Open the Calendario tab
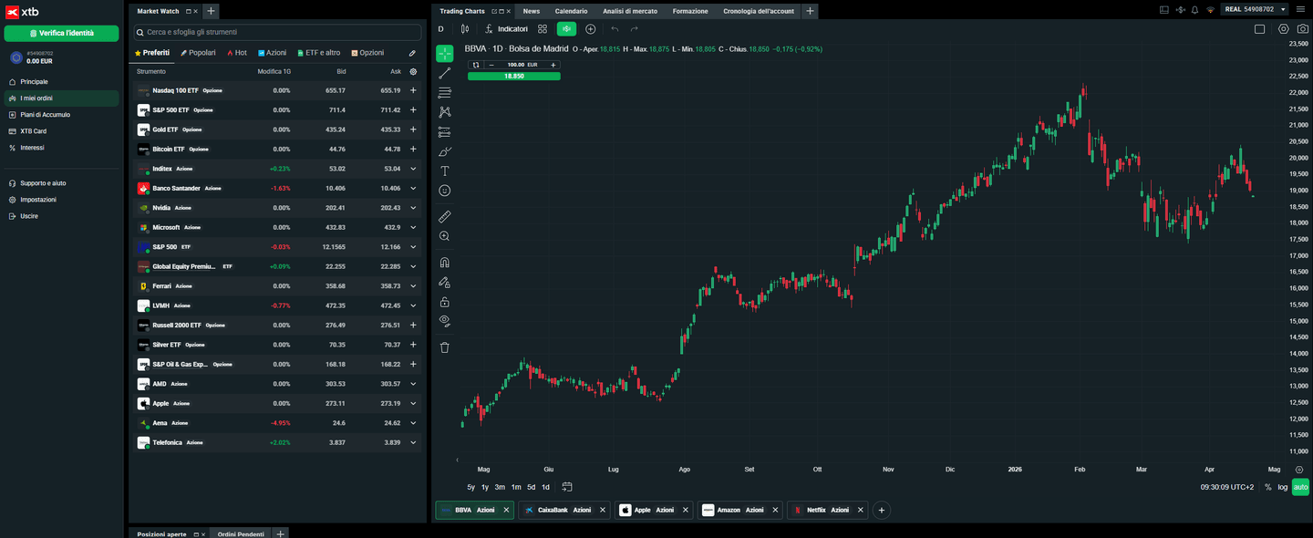The width and height of the screenshot is (1313, 538). [572, 11]
